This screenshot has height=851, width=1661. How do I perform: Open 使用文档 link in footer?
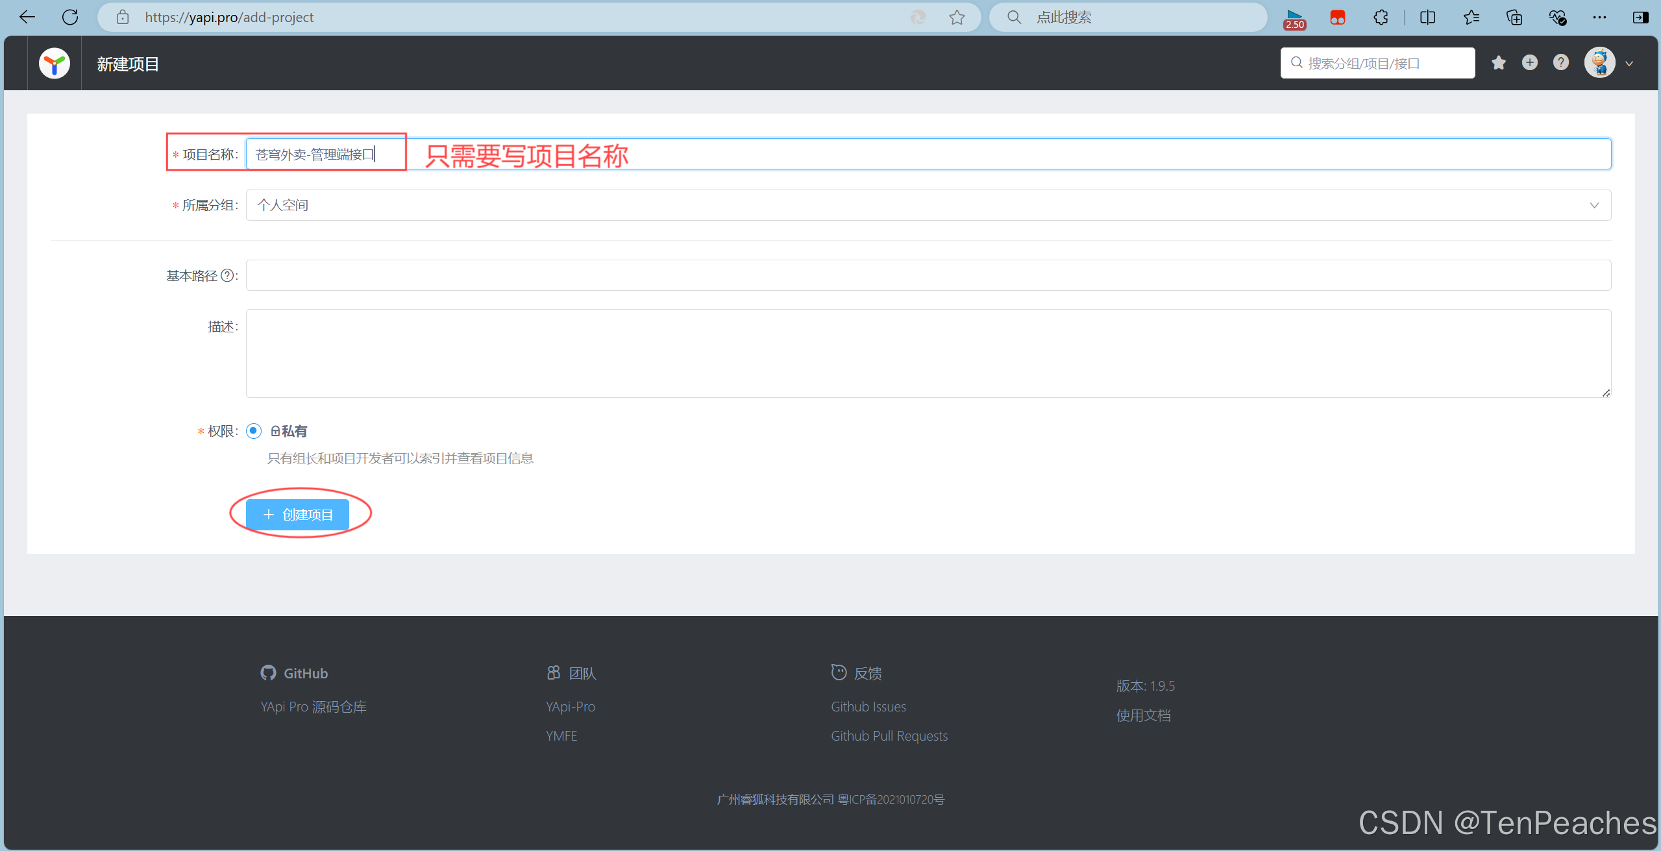[x=1143, y=715]
